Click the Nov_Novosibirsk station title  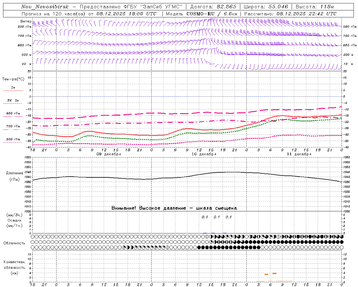click(x=45, y=7)
